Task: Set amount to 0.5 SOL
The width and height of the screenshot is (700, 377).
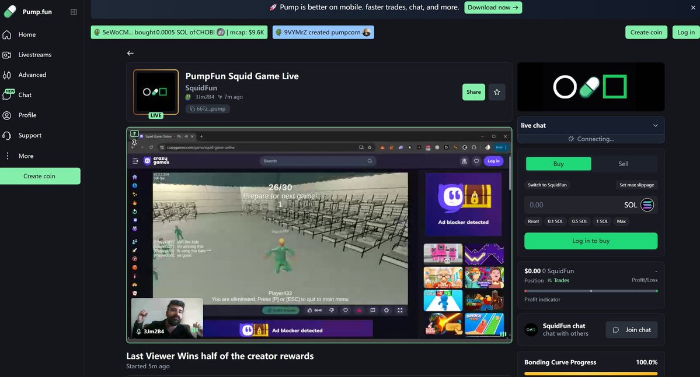Action: [x=580, y=221]
